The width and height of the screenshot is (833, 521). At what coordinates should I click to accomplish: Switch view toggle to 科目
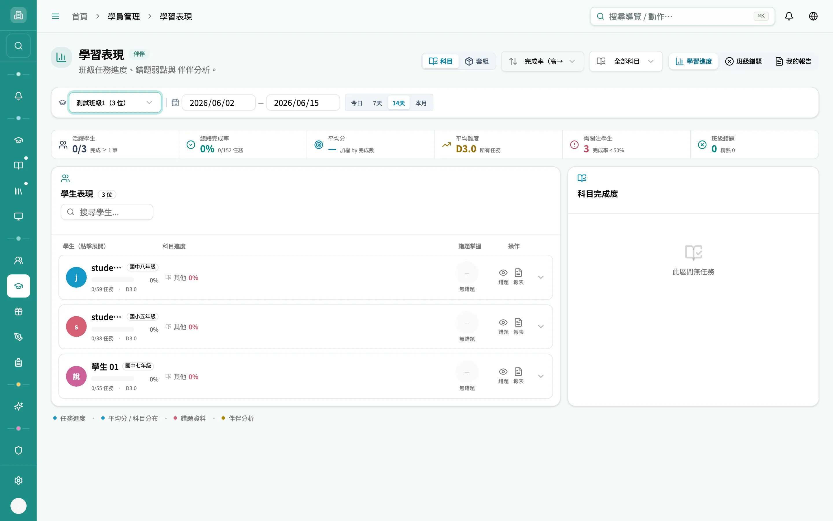click(441, 61)
